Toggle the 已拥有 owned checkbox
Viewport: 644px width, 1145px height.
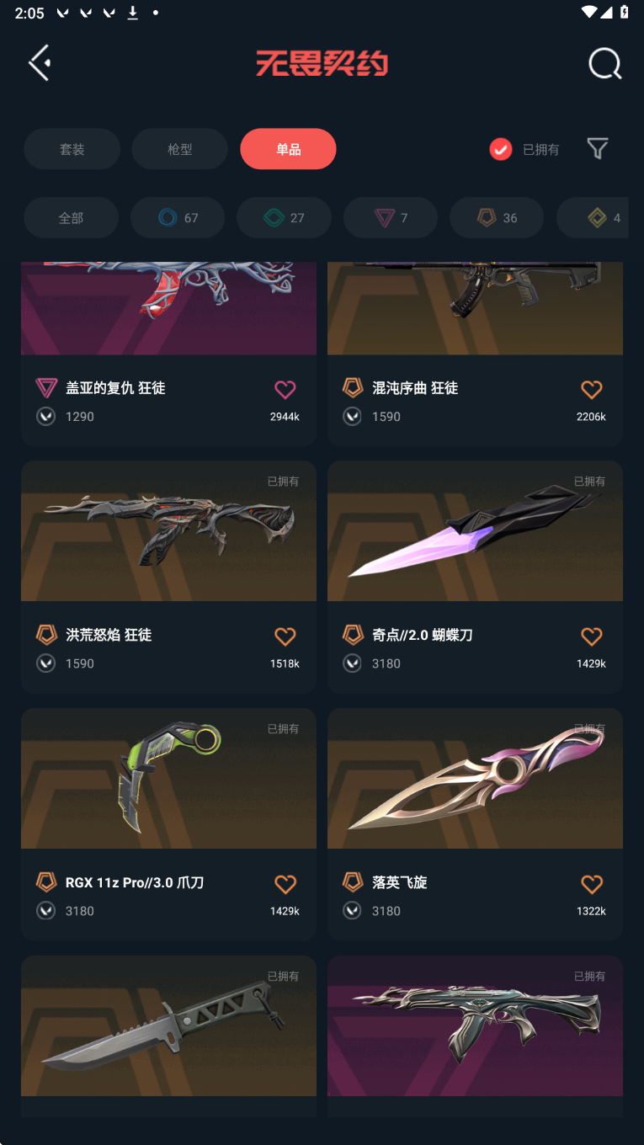pos(501,149)
